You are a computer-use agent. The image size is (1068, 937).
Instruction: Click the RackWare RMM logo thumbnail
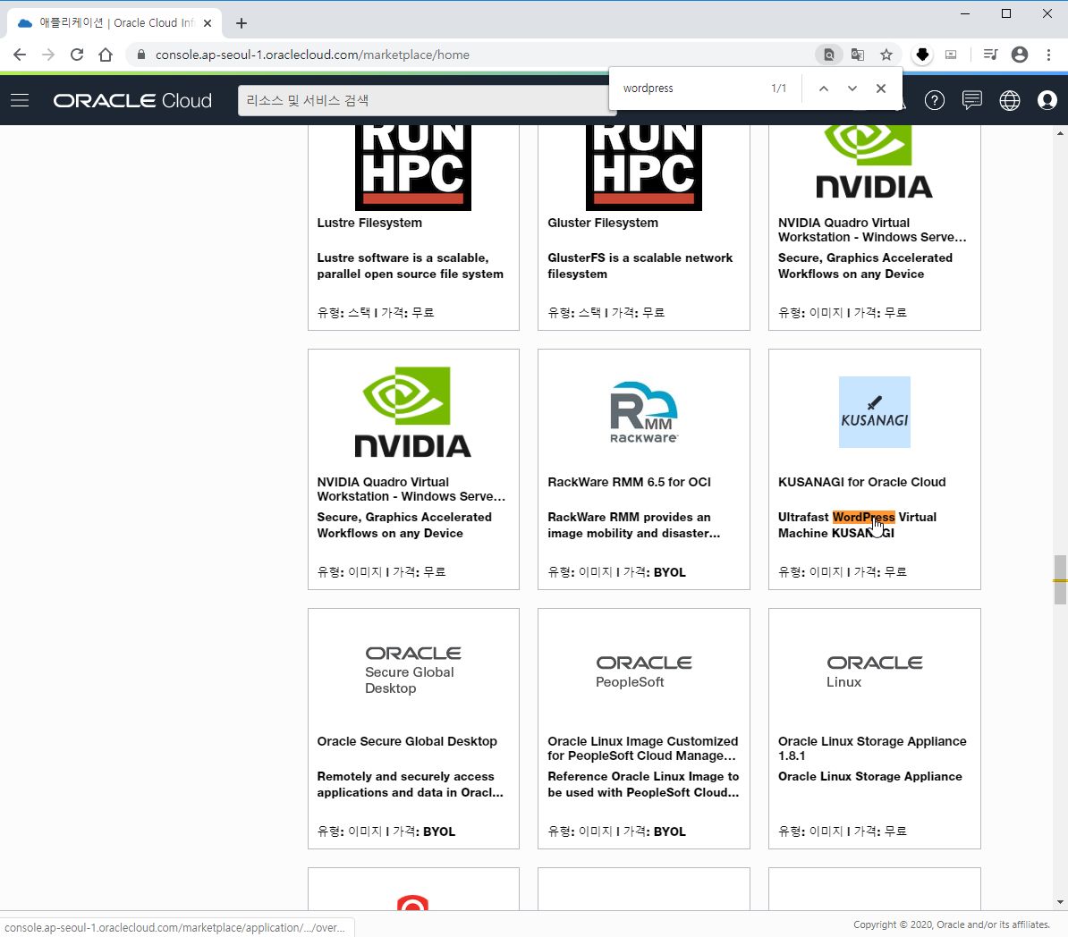[x=644, y=412]
